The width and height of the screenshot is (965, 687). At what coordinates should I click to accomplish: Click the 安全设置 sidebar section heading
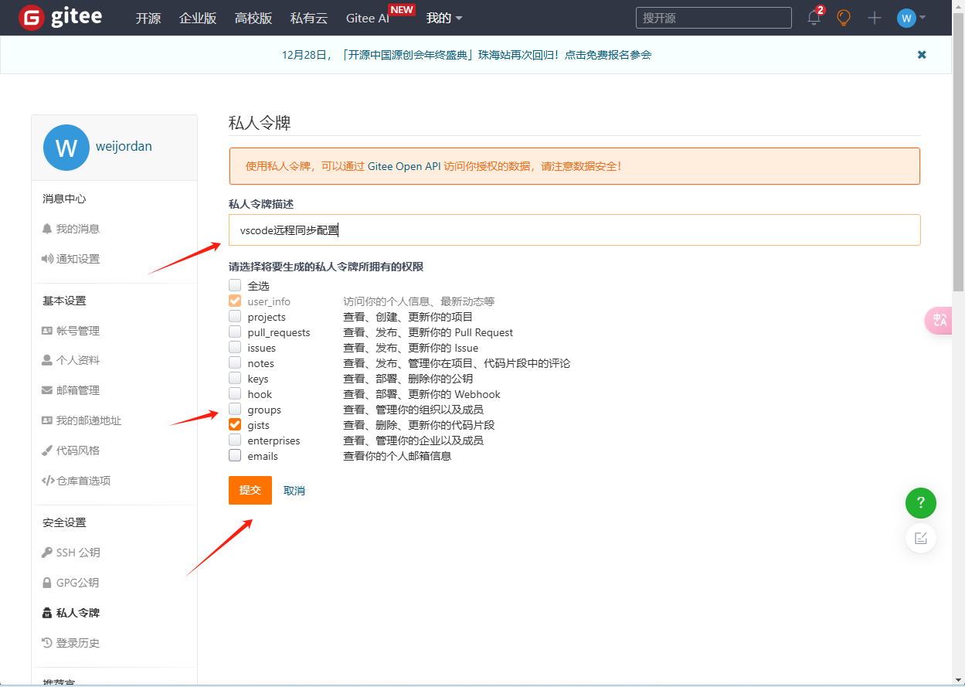pos(64,522)
